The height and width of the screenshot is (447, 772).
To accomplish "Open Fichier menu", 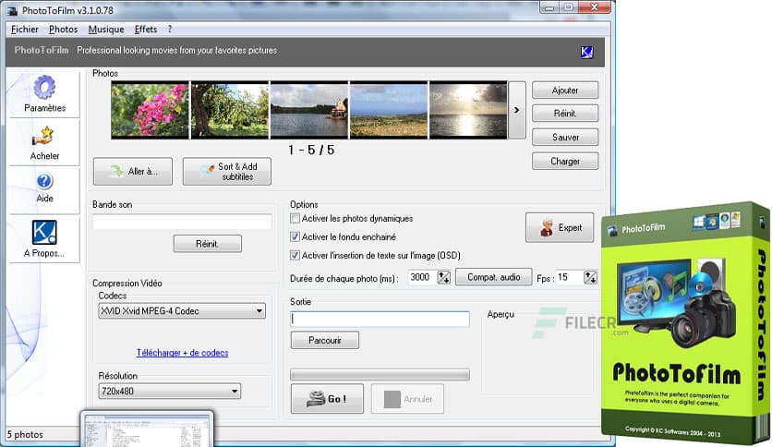I will [x=25, y=29].
